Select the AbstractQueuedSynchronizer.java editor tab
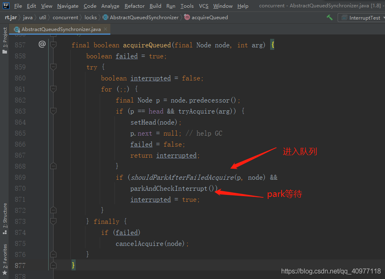The height and width of the screenshot is (279, 385). 61,29
